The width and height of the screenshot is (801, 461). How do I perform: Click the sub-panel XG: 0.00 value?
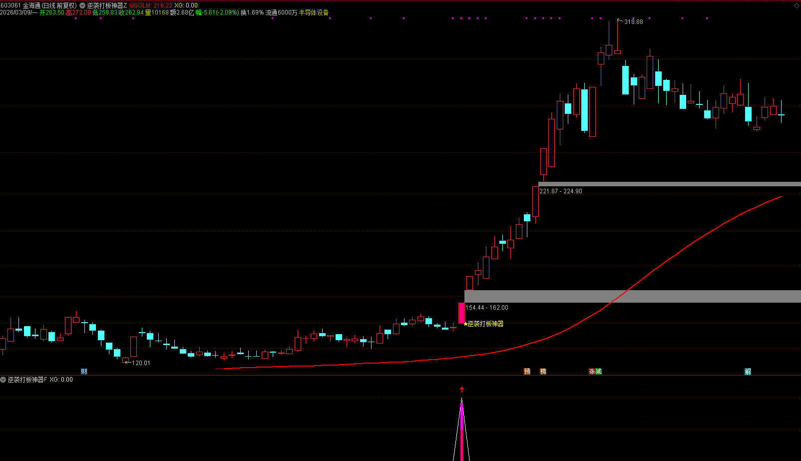61,380
